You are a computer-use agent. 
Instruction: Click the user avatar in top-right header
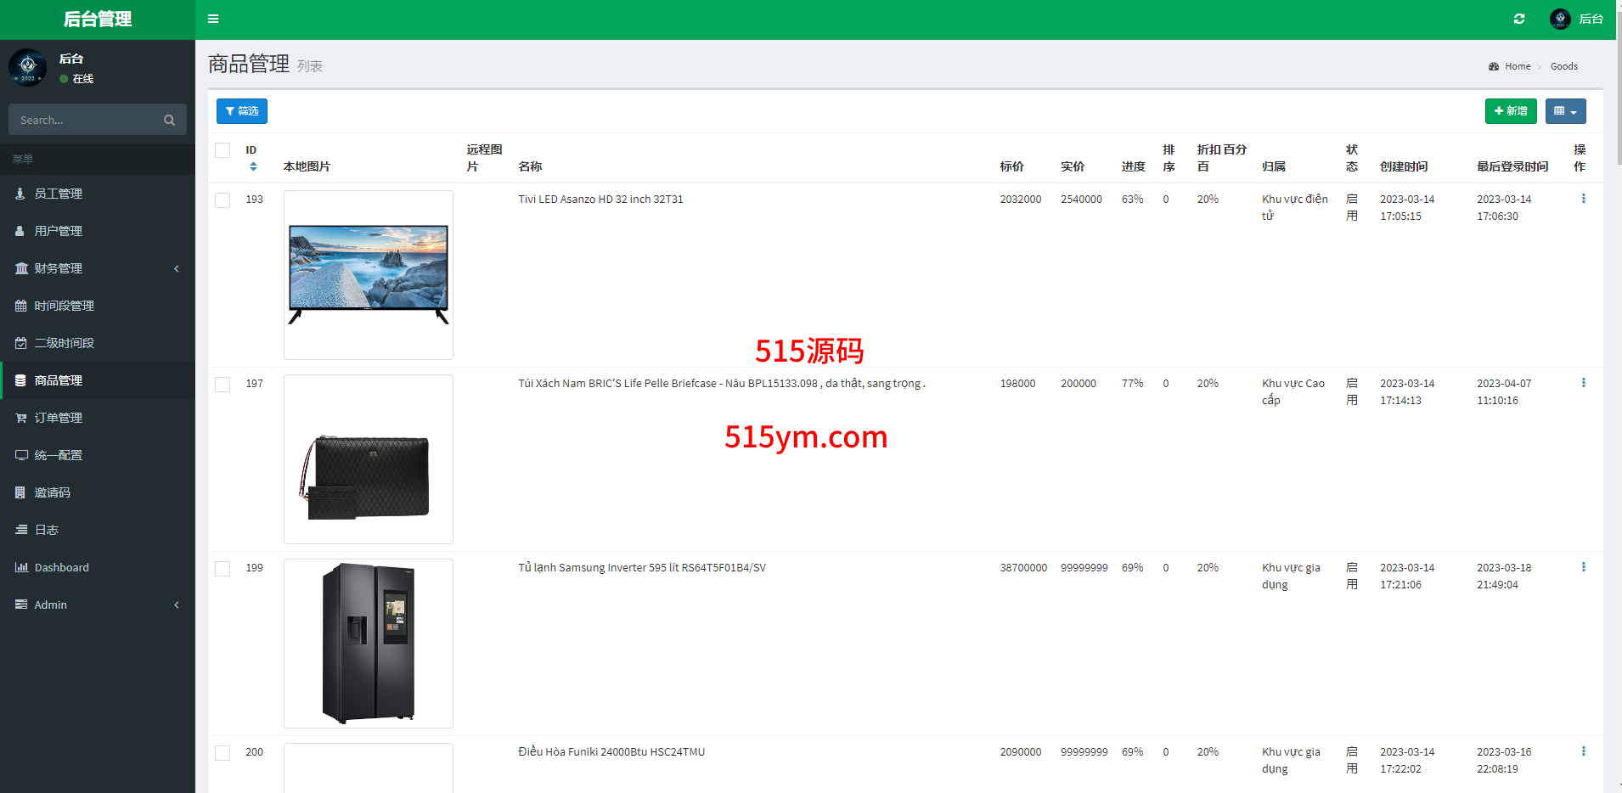point(1560,19)
